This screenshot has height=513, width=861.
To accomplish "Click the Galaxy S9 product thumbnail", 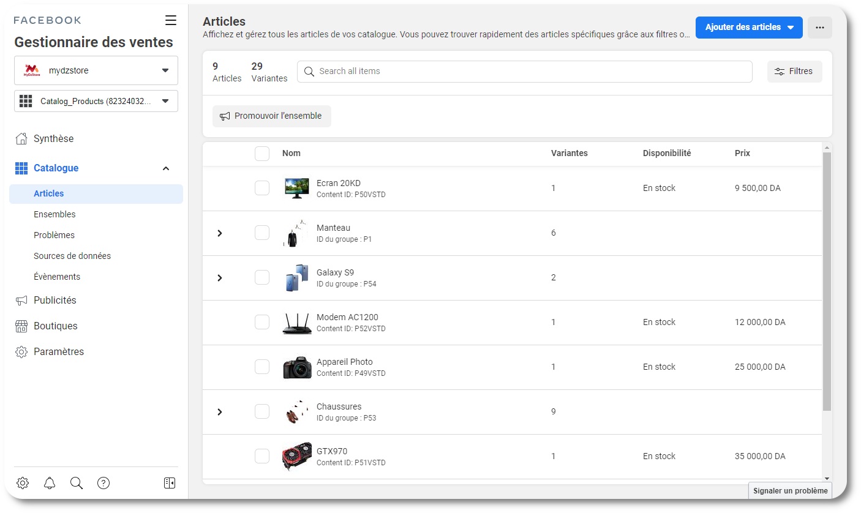I will (297, 278).
